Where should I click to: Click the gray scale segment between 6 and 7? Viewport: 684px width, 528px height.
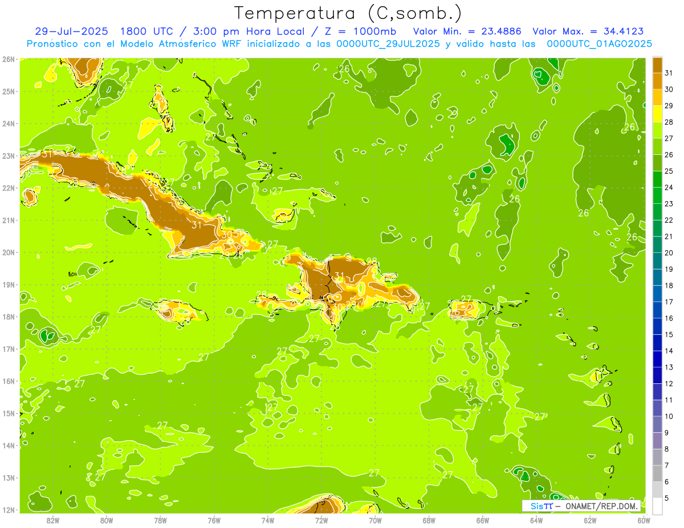pos(657,473)
